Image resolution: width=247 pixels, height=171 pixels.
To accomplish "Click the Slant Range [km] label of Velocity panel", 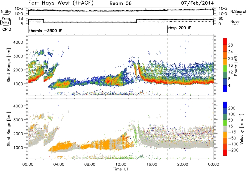I will click(9, 129).
